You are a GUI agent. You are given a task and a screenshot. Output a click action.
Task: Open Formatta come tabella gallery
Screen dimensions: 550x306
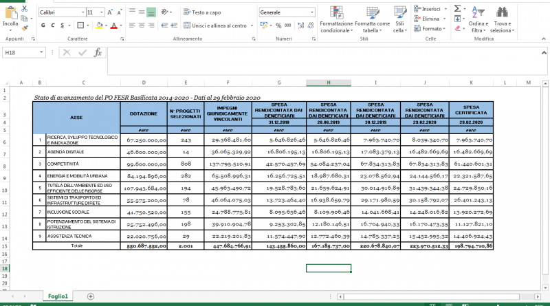tap(373, 20)
